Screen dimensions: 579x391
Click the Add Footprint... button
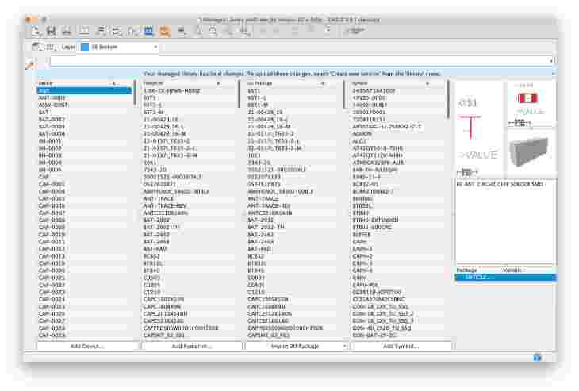(192, 346)
